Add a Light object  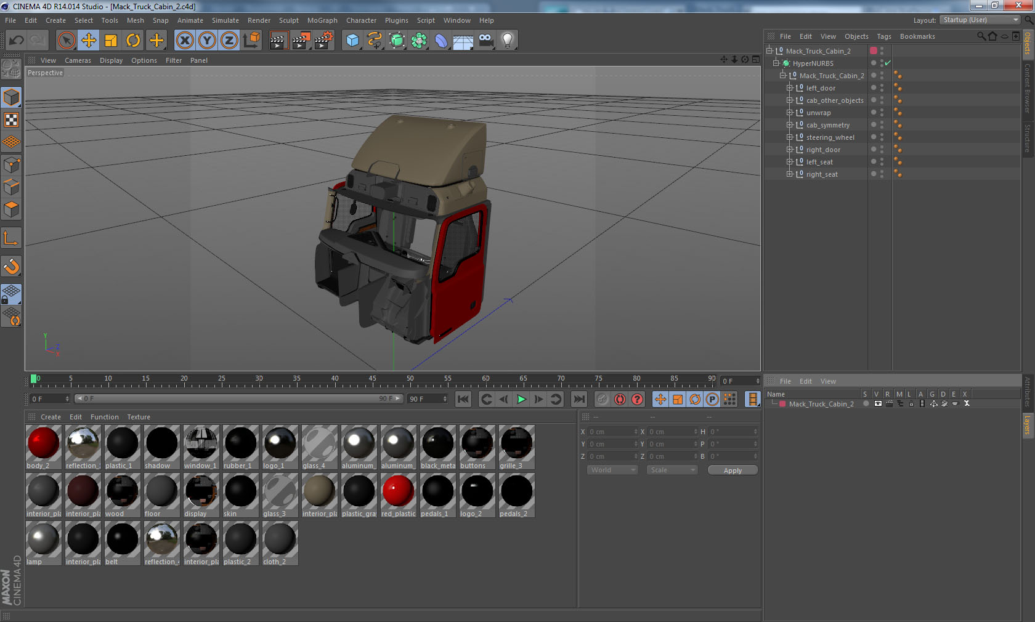pyautogui.click(x=508, y=41)
